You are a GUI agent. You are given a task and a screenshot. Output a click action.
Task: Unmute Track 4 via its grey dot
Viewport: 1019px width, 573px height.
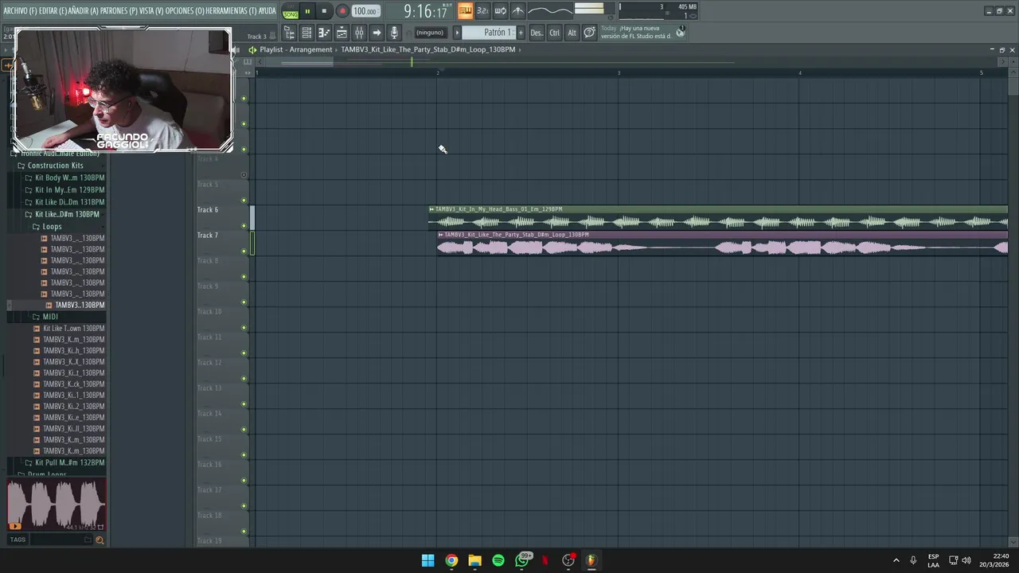(244, 175)
